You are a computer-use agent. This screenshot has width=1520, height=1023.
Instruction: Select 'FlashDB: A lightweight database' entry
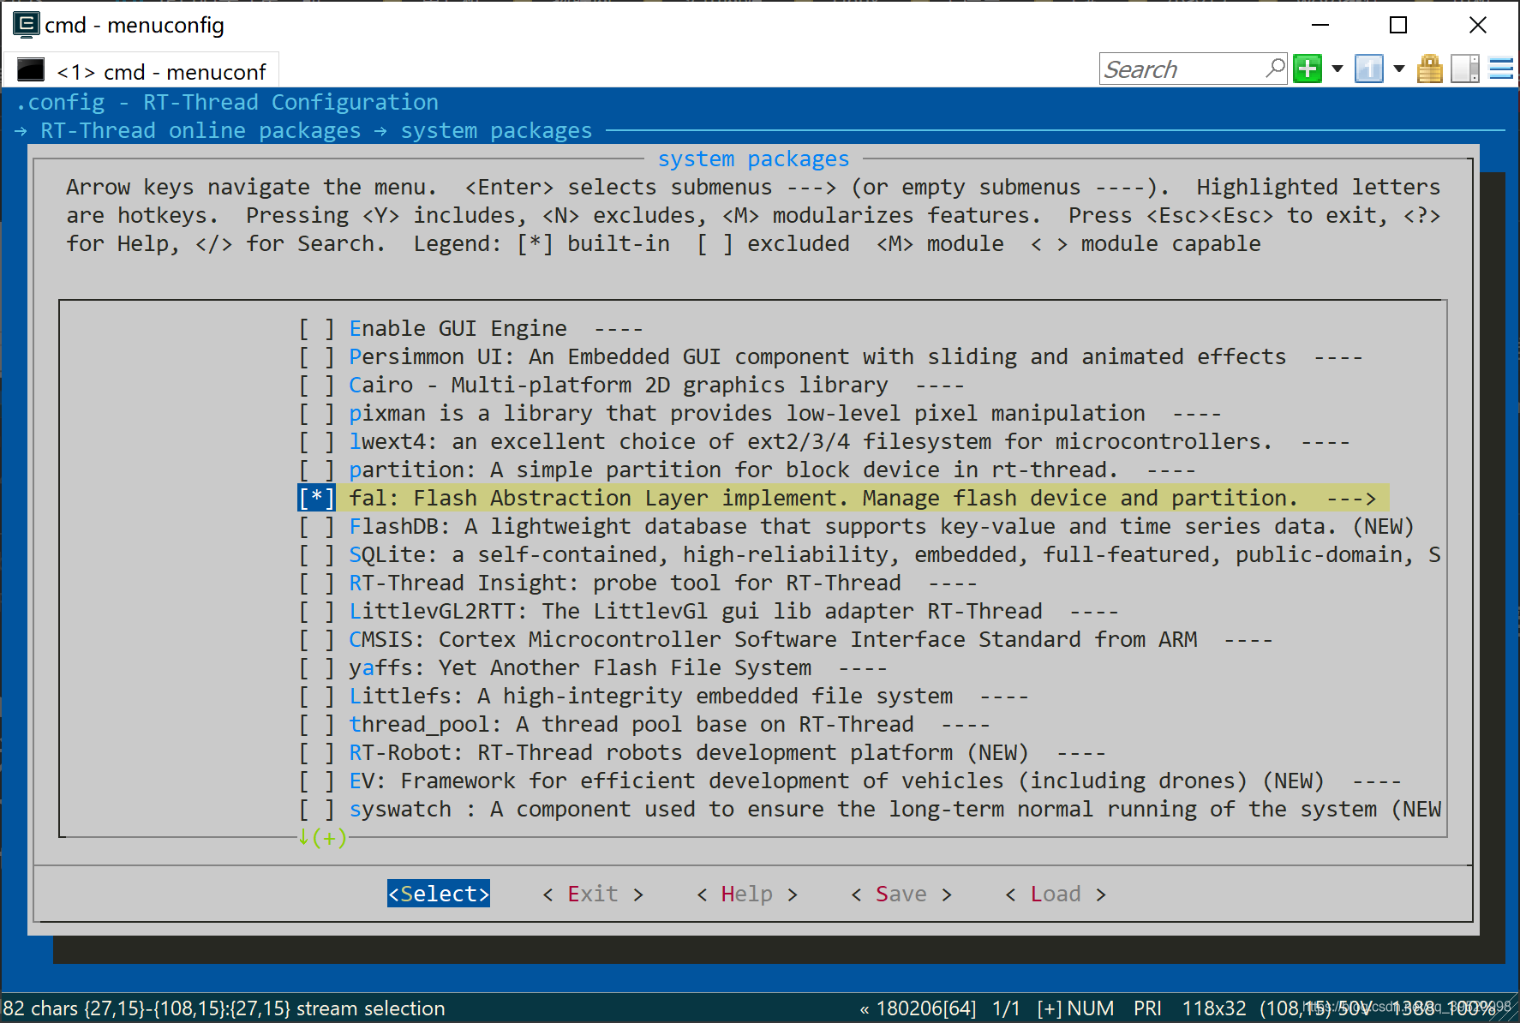pyautogui.click(x=882, y=527)
